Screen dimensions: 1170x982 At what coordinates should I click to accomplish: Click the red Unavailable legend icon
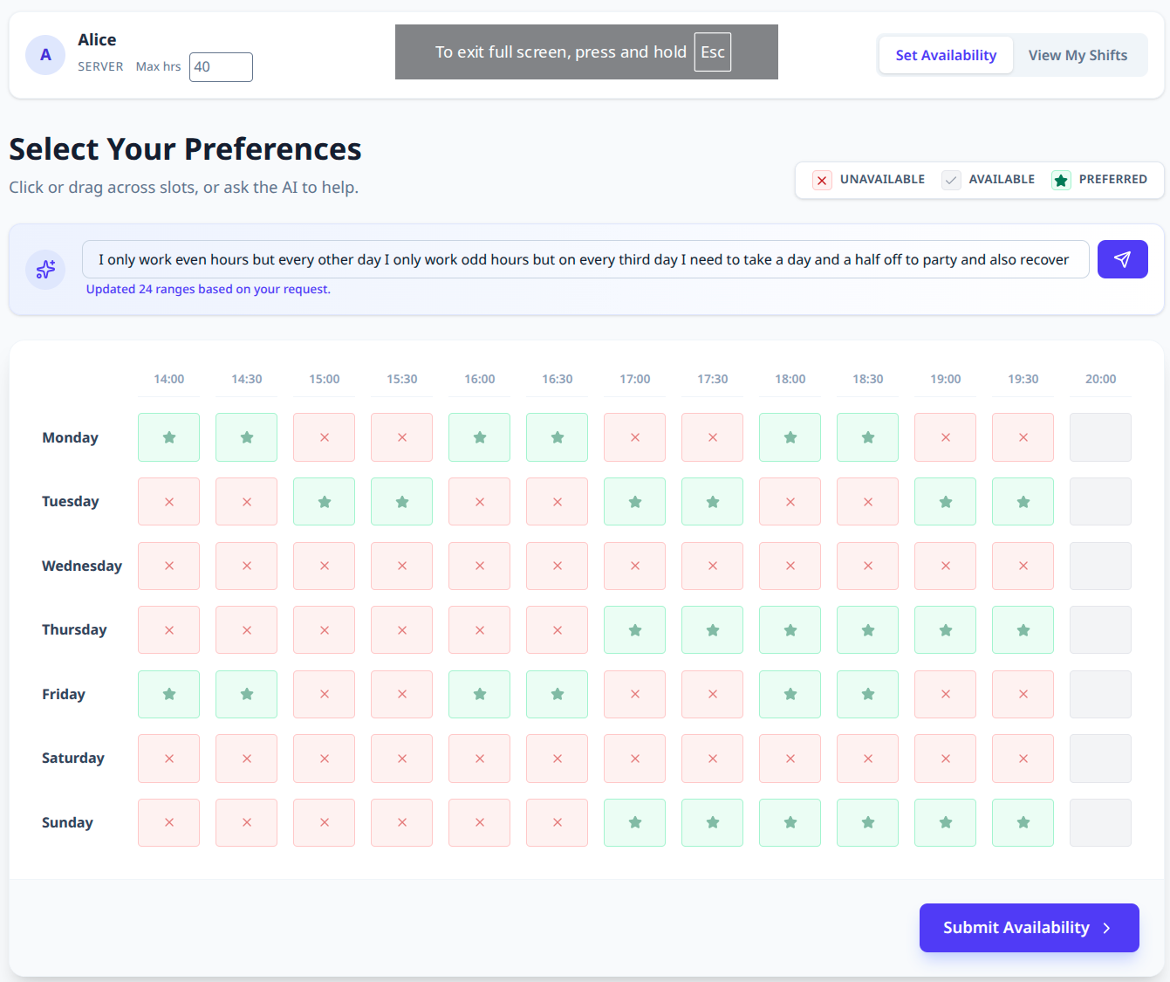(x=821, y=180)
